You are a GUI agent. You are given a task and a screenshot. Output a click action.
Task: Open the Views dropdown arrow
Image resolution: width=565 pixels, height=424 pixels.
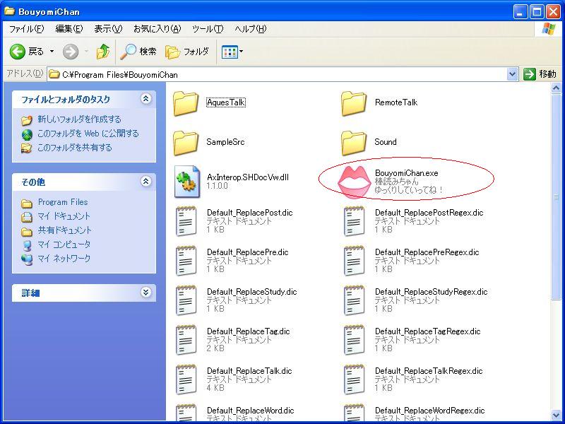241,52
